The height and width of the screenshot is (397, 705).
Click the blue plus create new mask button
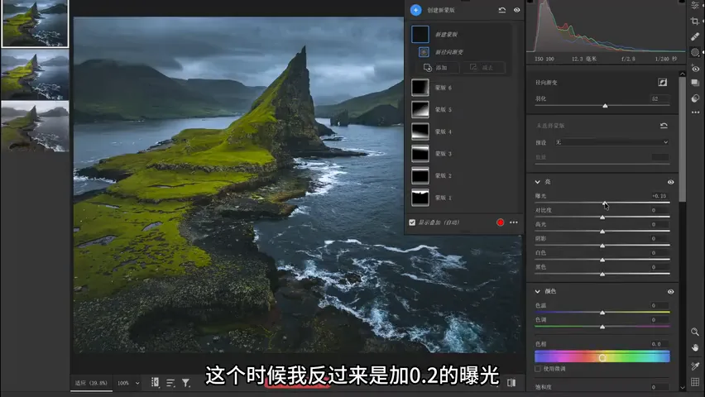pos(416,10)
